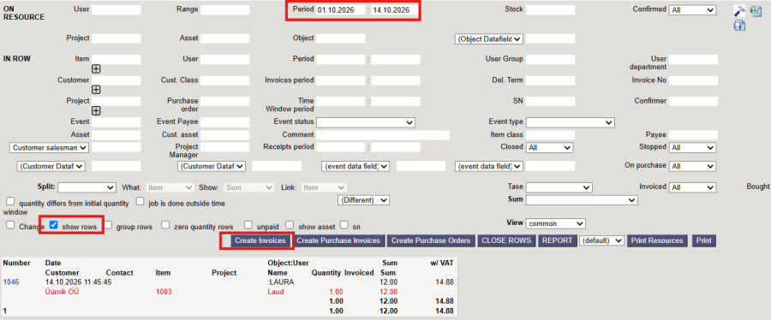
Task: Click the ON RESOURCE User input field
Action: [x=116, y=9]
